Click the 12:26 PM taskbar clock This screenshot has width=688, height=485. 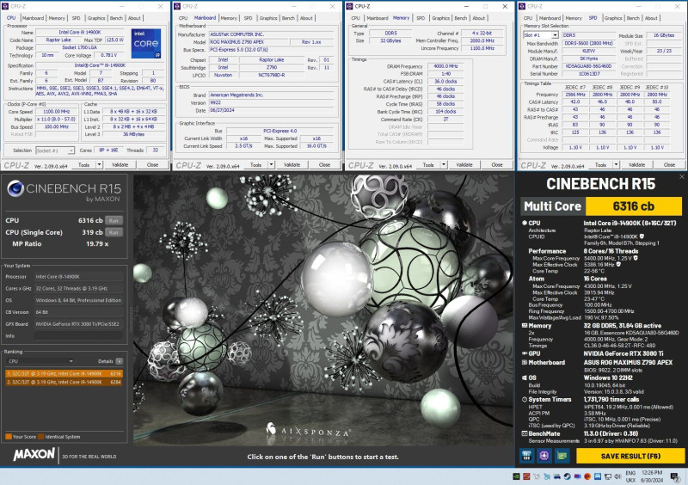click(651, 473)
